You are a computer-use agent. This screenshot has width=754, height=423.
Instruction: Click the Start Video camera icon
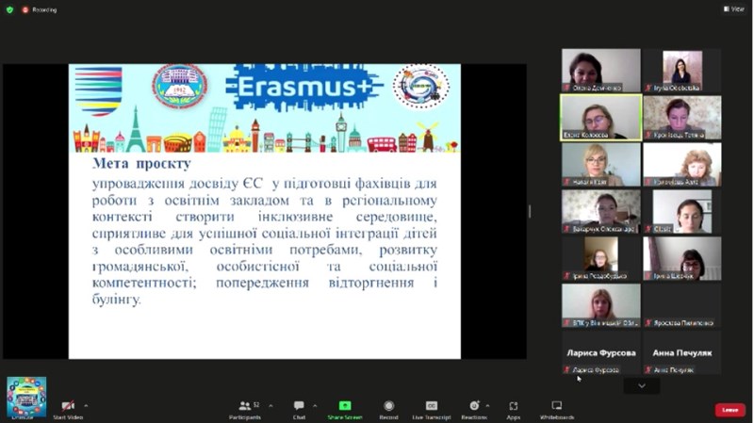68,406
